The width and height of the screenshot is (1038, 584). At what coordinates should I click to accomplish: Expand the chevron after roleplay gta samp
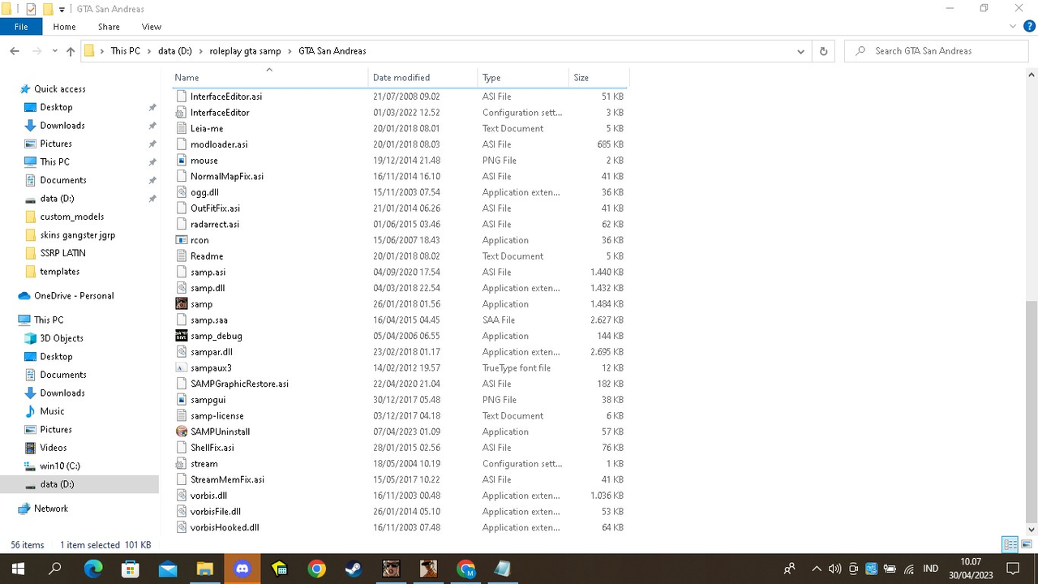tap(290, 51)
